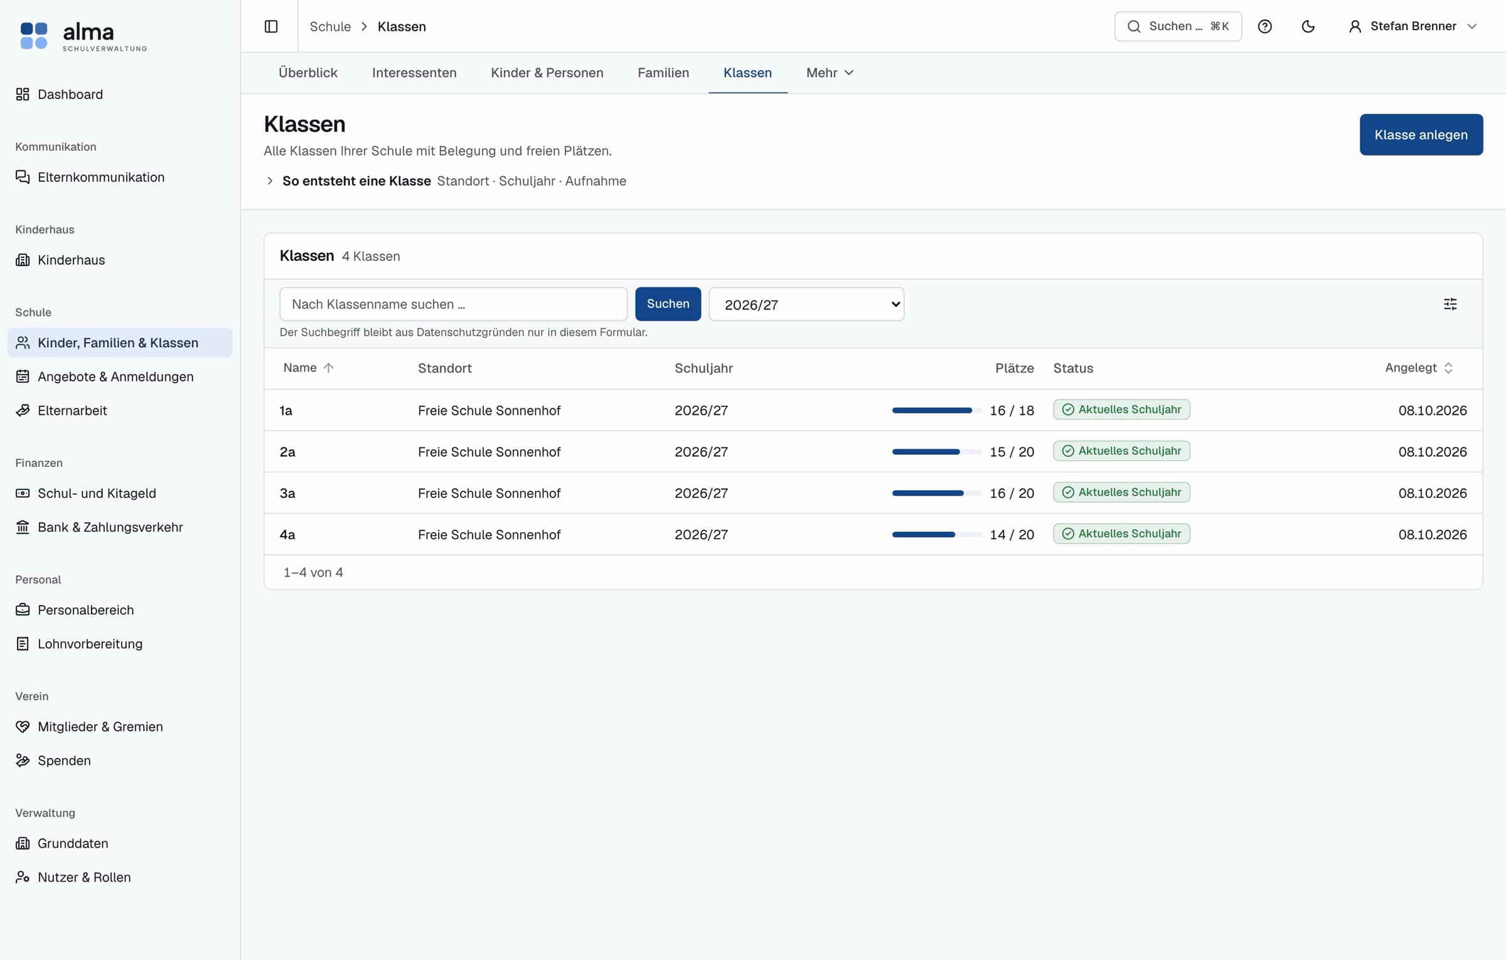Open Grunddaten sidebar item

[x=120, y=843]
